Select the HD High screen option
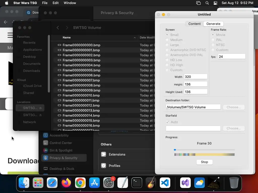The height and width of the screenshot is (193, 258). point(167,65)
